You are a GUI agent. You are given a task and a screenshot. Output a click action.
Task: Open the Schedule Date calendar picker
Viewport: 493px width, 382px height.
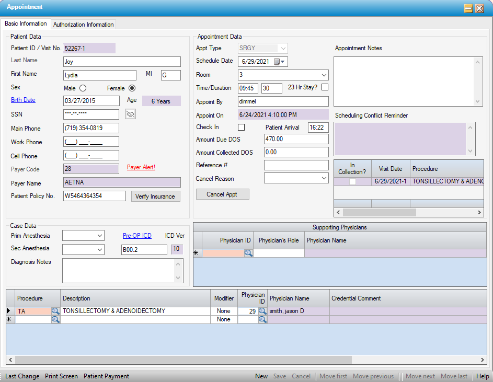tap(280, 62)
